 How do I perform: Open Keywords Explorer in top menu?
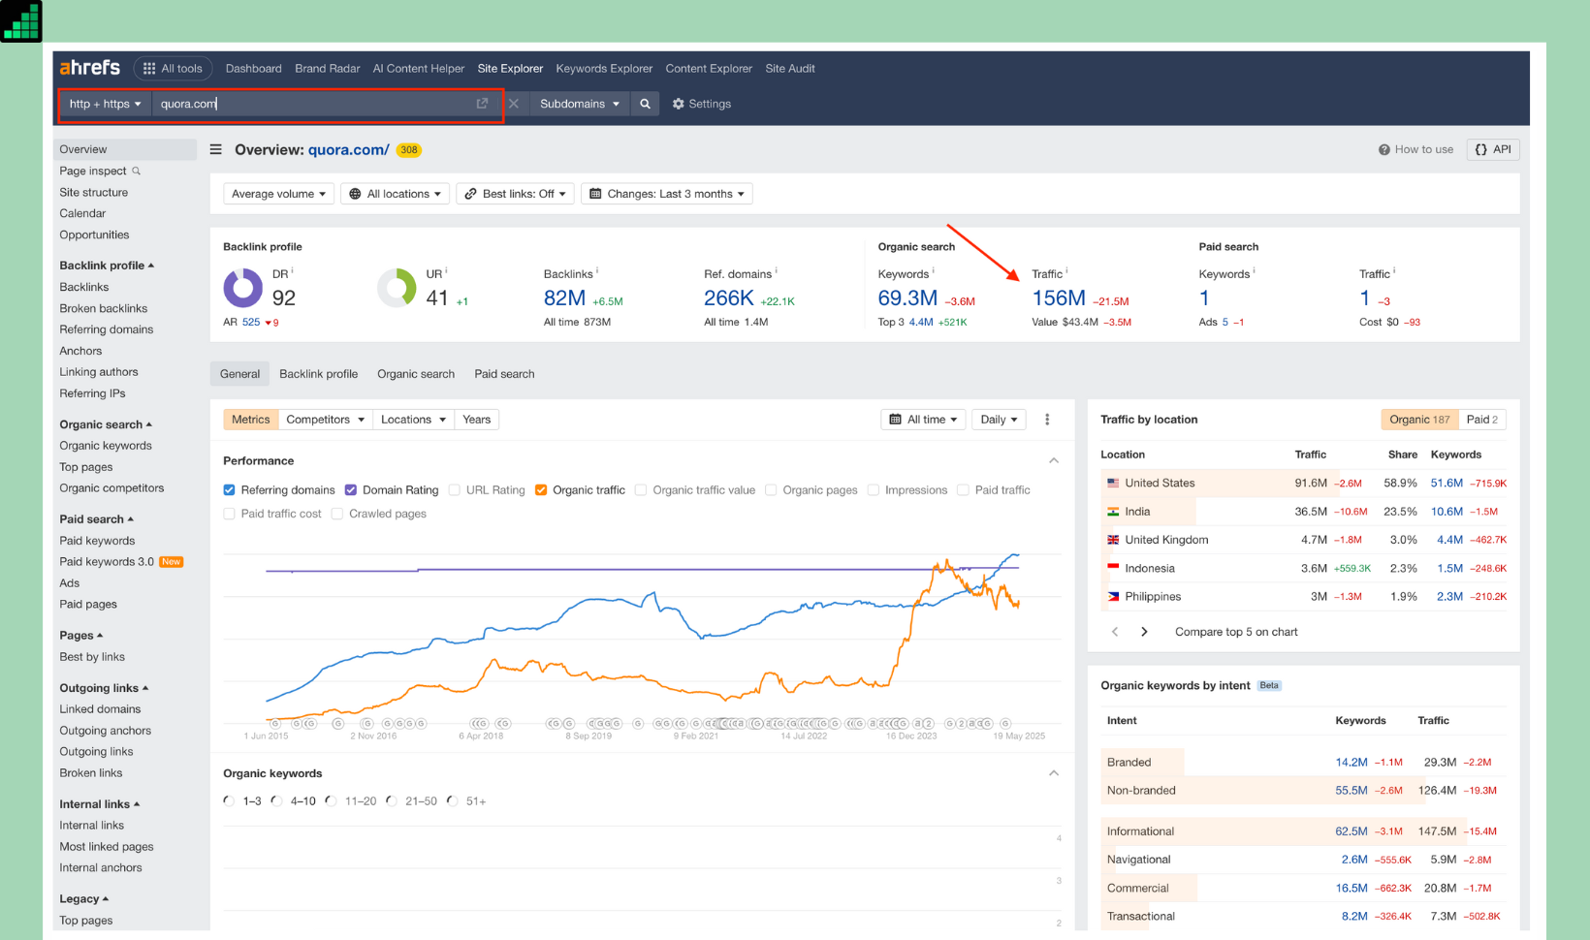[604, 69]
